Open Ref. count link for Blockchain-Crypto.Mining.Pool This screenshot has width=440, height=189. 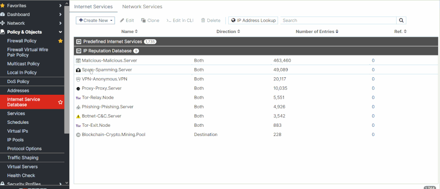(373, 135)
